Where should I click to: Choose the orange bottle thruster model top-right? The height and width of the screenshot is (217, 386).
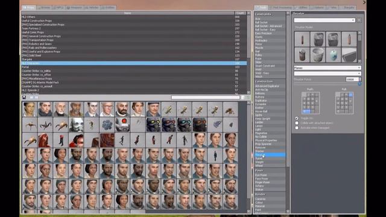tap(349, 39)
